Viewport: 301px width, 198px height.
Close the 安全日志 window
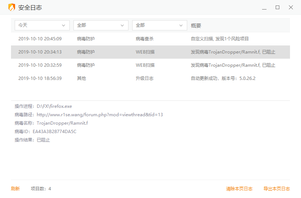click(x=291, y=7)
